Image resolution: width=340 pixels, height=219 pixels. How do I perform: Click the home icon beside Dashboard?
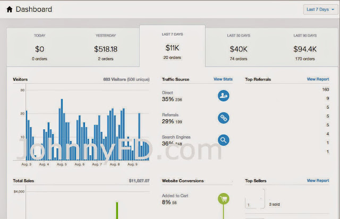[x=10, y=10]
